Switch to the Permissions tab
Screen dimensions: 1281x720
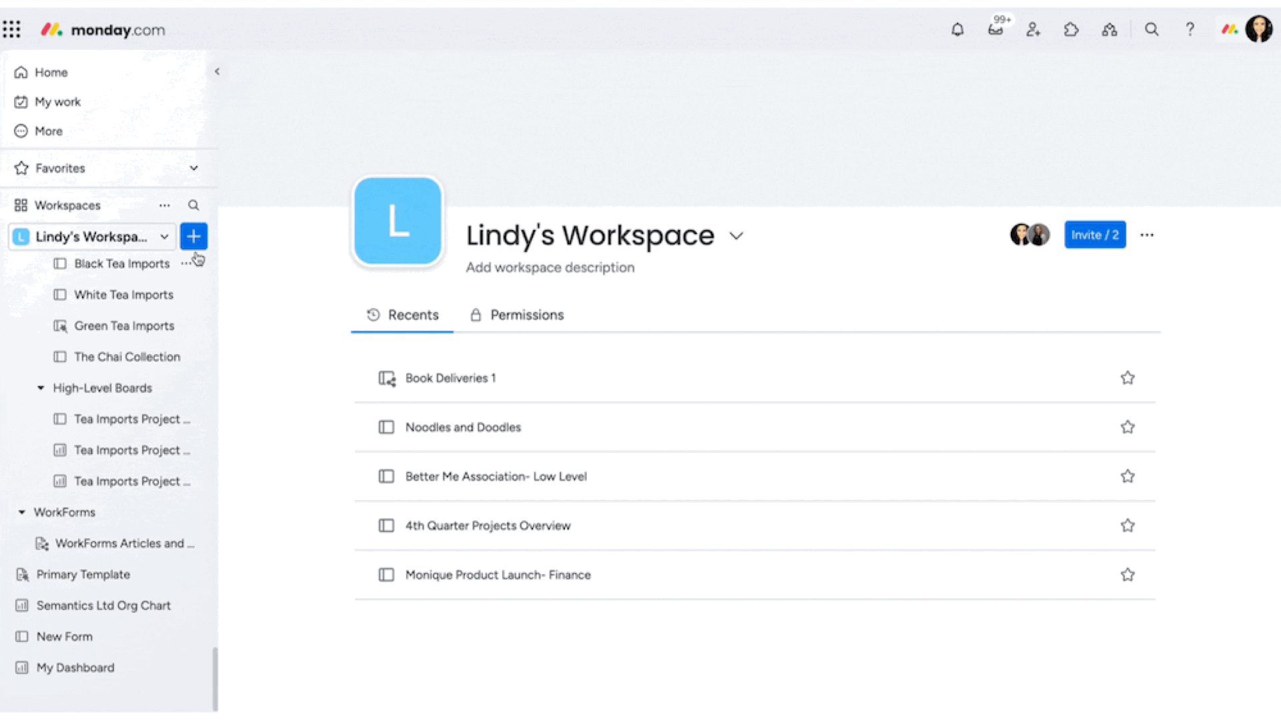point(517,315)
